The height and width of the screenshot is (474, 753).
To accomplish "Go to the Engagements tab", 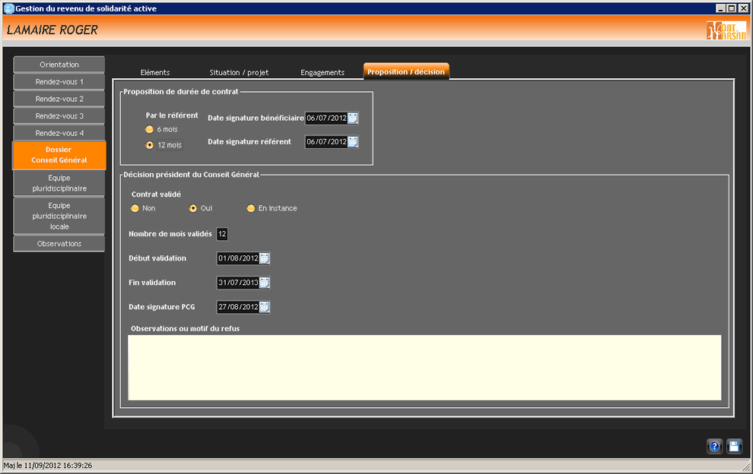I will [x=322, y=73].
